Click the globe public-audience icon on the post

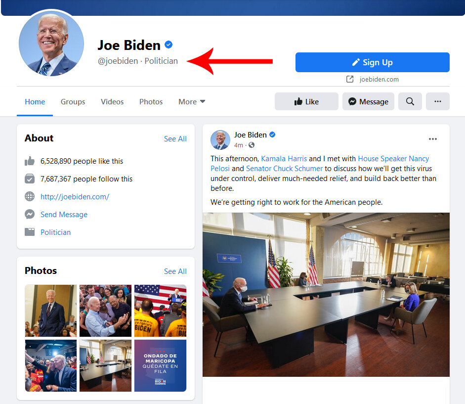tap(252, 145)
